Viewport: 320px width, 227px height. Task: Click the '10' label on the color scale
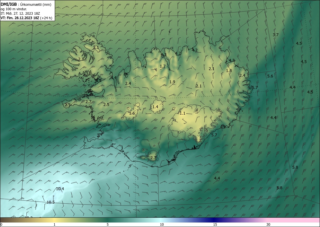(x=162, y=224)
